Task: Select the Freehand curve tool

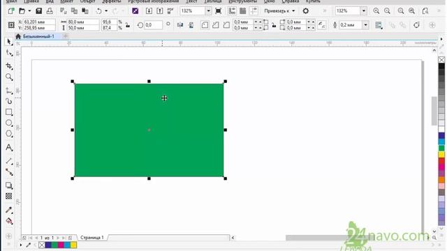Action: (9, 91)
